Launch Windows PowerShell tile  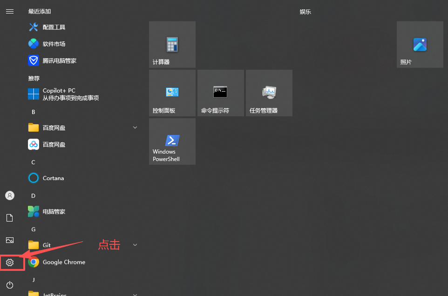(172, 141)
